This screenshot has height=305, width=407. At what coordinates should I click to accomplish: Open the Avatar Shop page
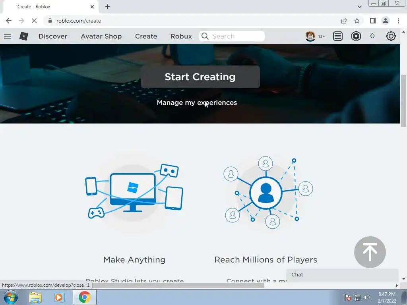pos(101,36)
